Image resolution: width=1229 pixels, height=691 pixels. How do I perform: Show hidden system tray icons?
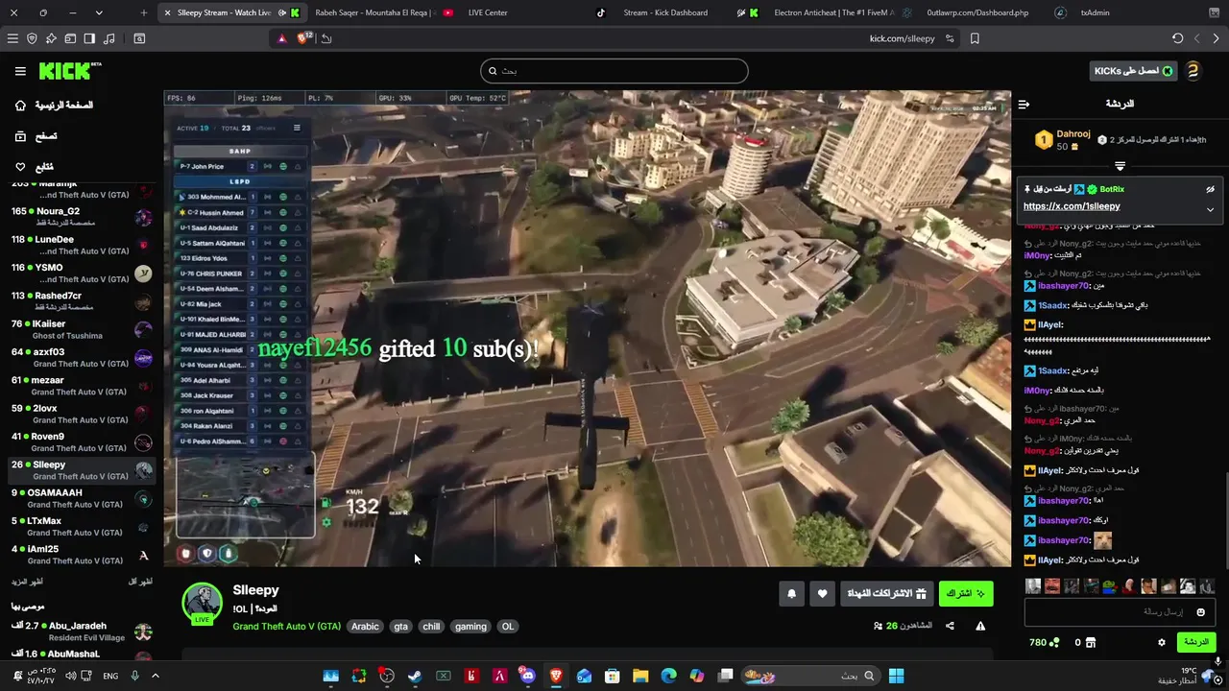(x=155, y=676)
